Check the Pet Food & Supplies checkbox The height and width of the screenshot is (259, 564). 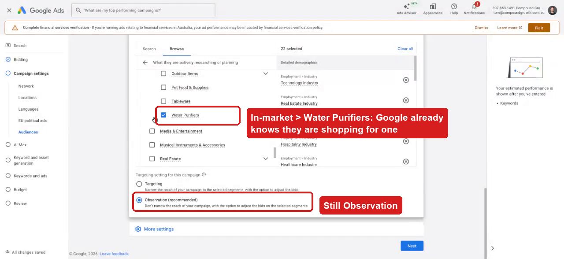[x=163, y=87]
